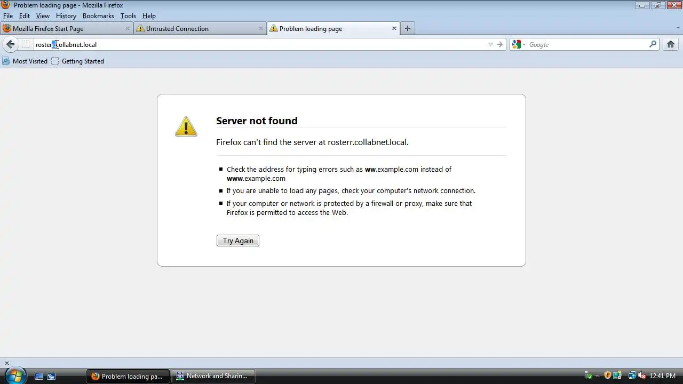Viewport: 683px width, 384px height.
Task: Expand the address bar history dropdown
Action: click(490, 44)
